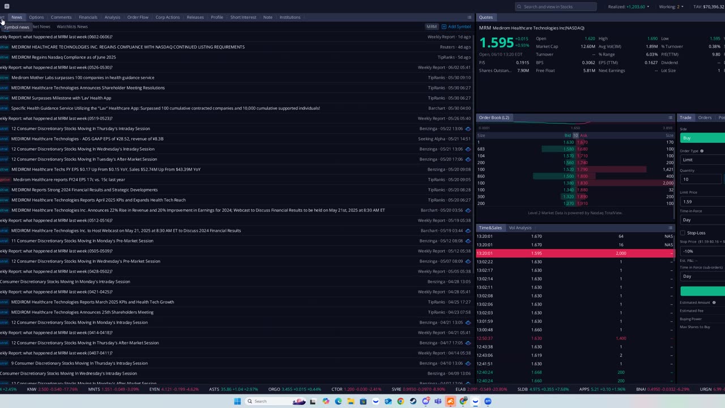Open the Order Book panel menu icon
The width and height of the screenshot is (725, 408).
tap(670, 118)
